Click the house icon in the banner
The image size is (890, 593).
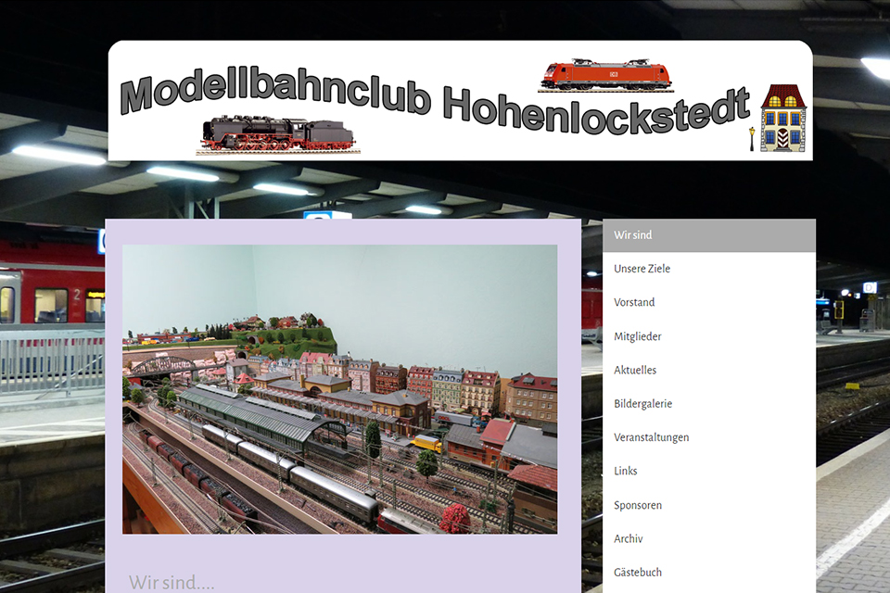point(783,118)
